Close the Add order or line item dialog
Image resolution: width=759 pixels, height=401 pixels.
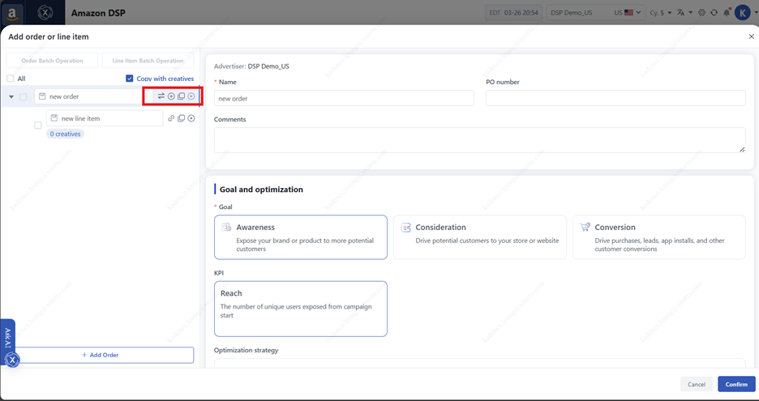coord(751,36)
